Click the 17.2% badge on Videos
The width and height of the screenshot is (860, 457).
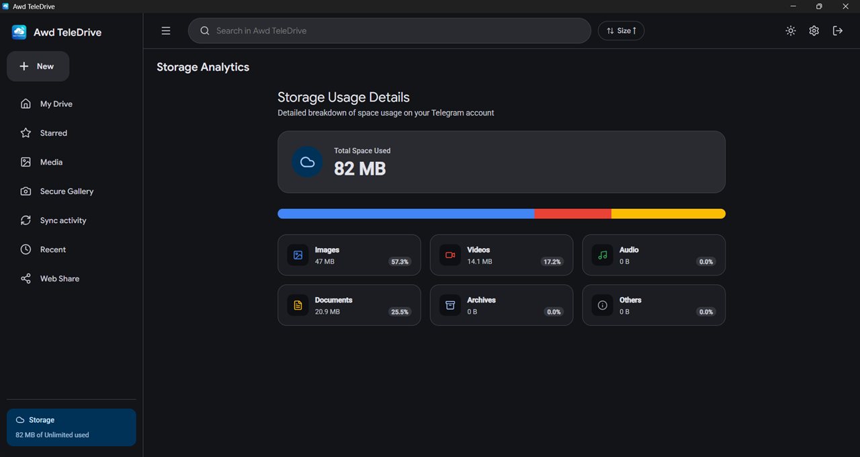click(552, 261)
